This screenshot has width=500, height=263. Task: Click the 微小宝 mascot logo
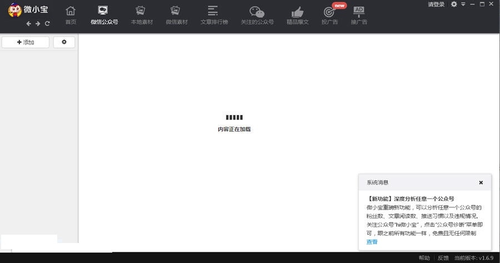click(14, 10)
